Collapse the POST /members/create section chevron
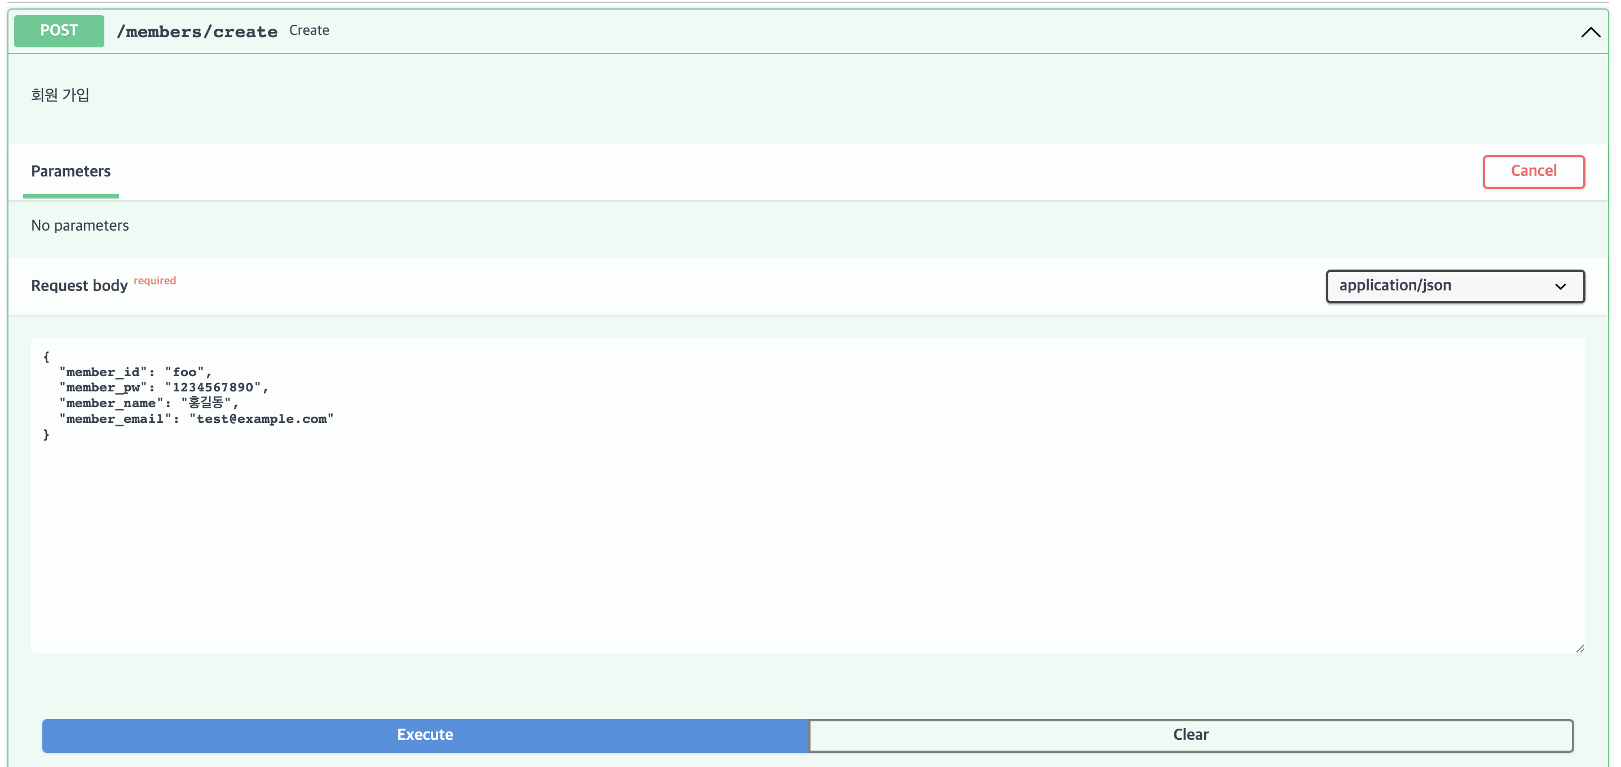The width and height of the screenshot is (1621, 767). click(1590, 32)
